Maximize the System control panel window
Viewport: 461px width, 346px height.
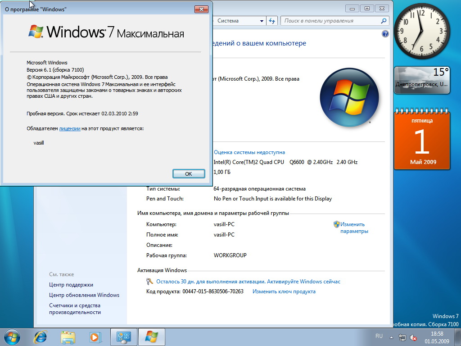pyautogui.click(x=367, y=9)
